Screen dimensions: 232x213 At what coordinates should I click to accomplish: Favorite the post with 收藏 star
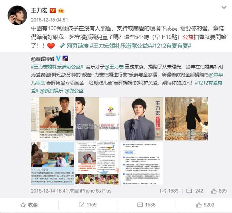(29, 205)
